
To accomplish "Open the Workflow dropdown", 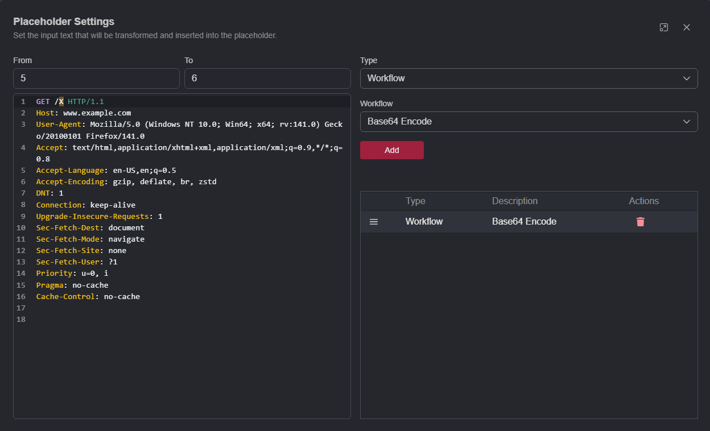I will (529, 121).
